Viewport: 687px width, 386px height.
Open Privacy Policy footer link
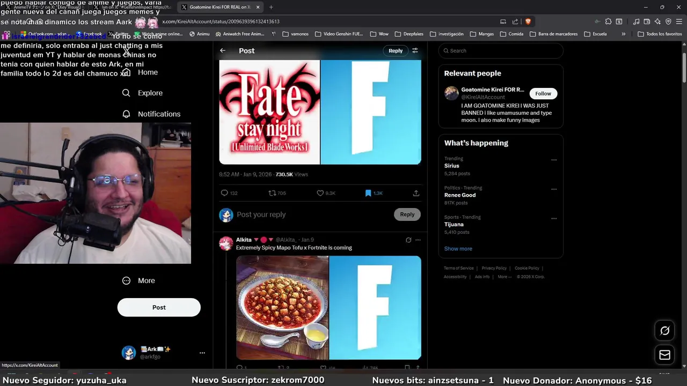click(x=494, y=268)
